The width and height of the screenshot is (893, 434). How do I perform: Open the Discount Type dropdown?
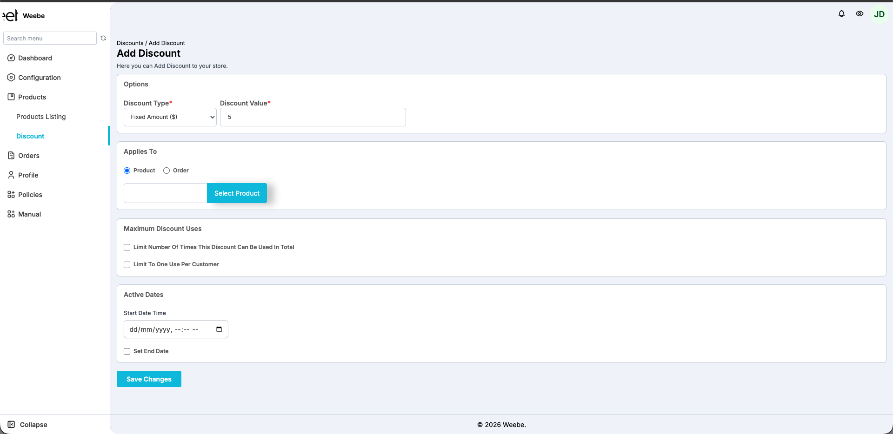(x=170, y=117)
